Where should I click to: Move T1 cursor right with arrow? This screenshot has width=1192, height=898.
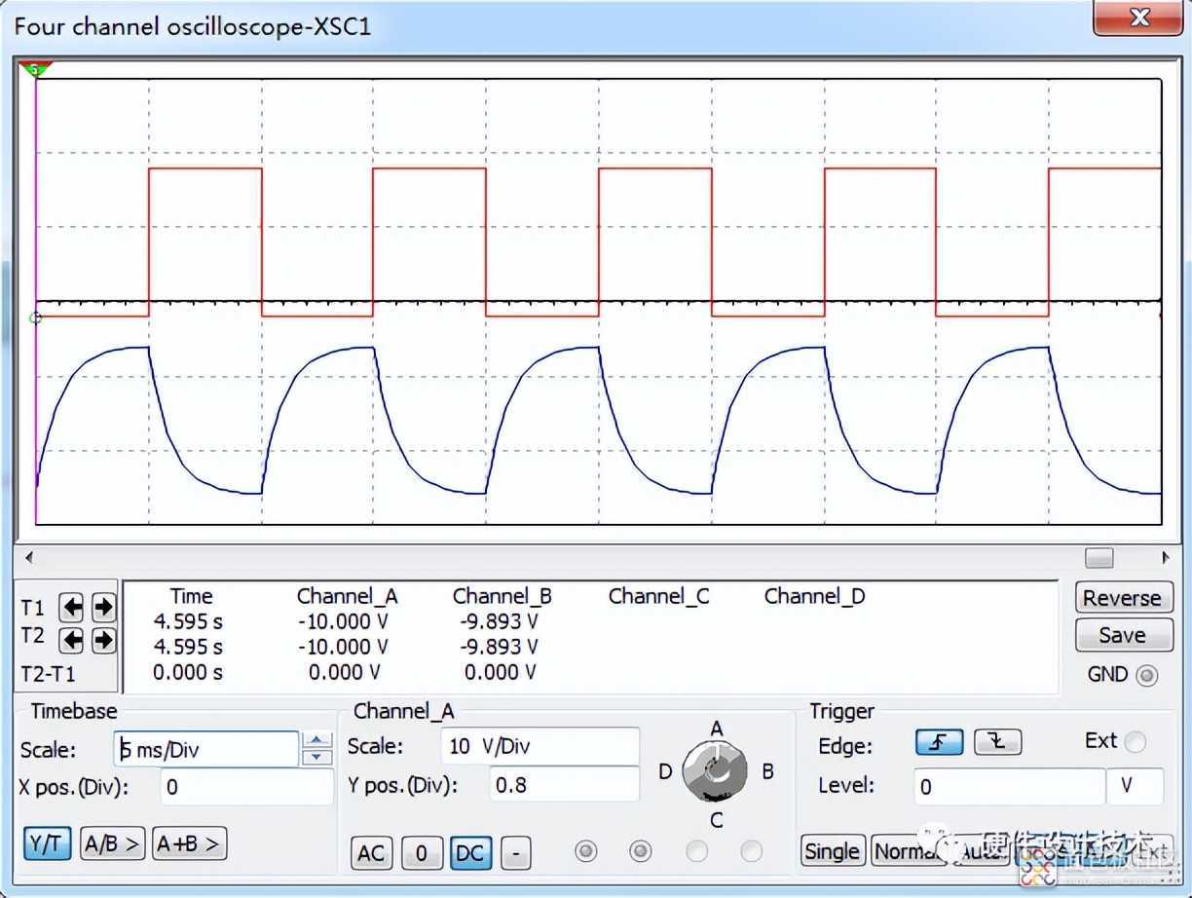point(103,608)
